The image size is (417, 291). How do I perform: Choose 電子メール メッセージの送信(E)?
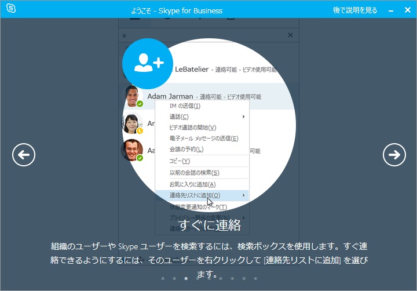tap(202, 139)
